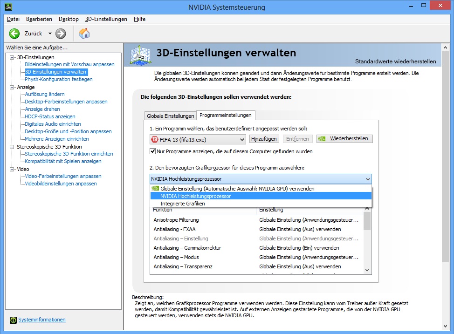Open the FIFA 13 program selection combo box

point(198,139)
